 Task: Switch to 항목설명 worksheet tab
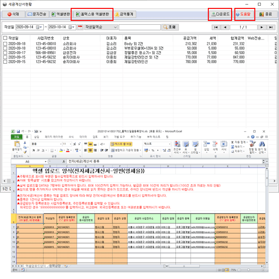(x=54, y=266)
